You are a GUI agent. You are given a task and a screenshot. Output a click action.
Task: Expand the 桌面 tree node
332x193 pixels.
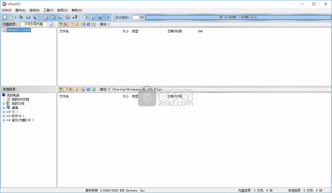pos(4,108)
